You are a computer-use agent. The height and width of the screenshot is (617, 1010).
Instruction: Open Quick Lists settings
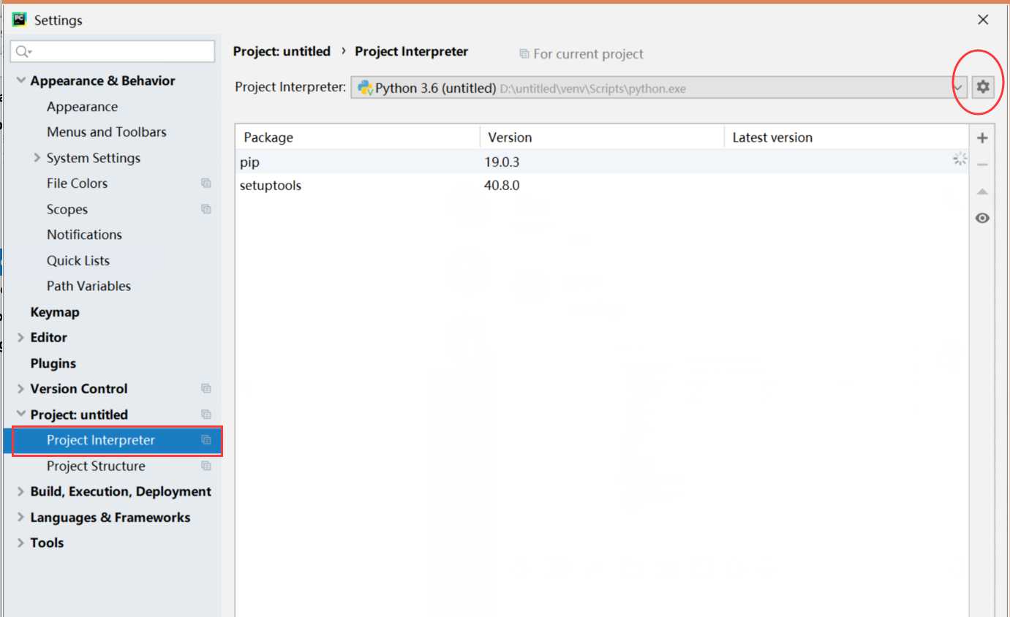78,260
